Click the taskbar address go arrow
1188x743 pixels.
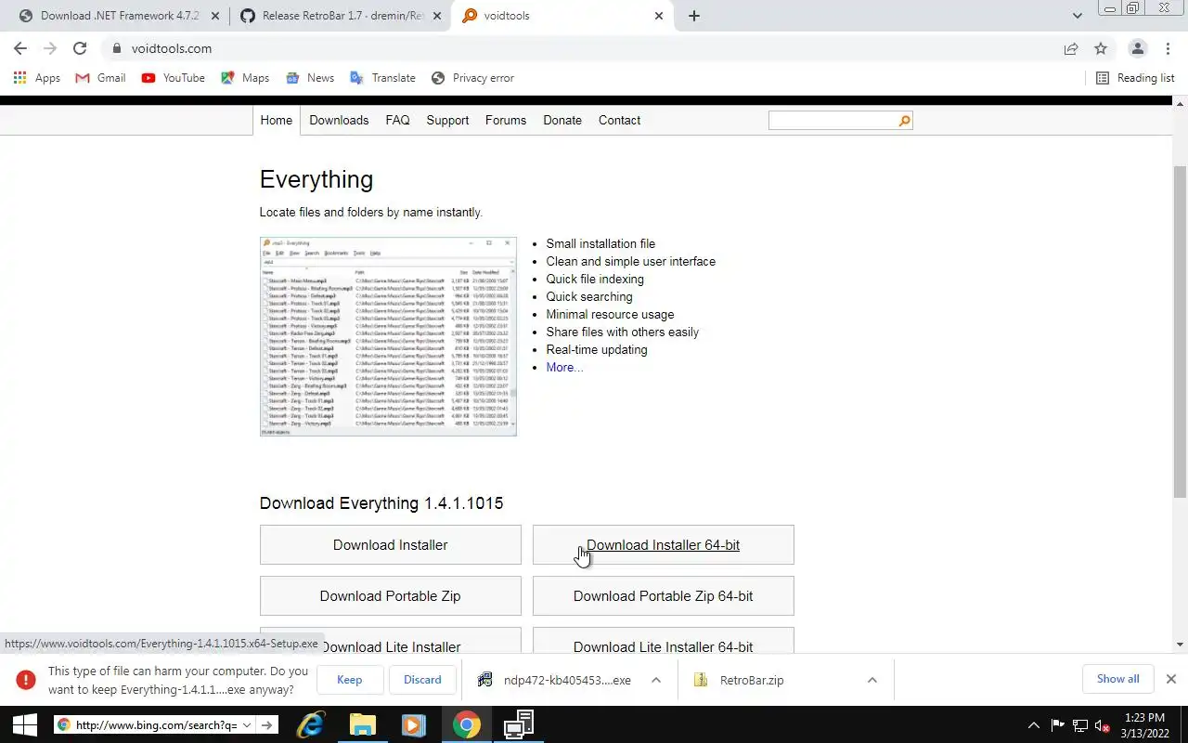tap(267, 725)
